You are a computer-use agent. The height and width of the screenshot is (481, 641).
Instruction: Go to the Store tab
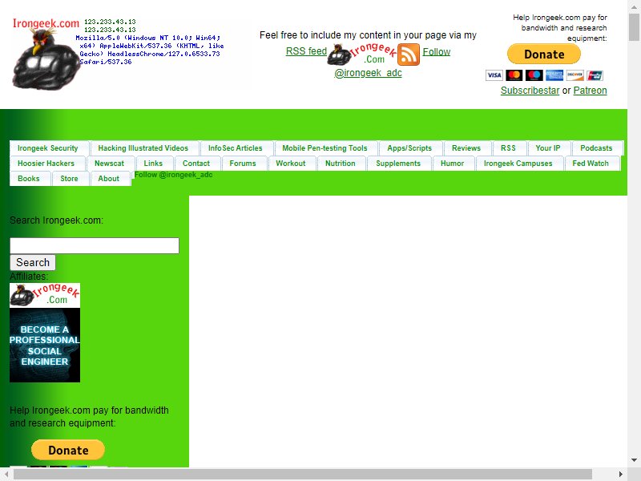pos(69,178)
